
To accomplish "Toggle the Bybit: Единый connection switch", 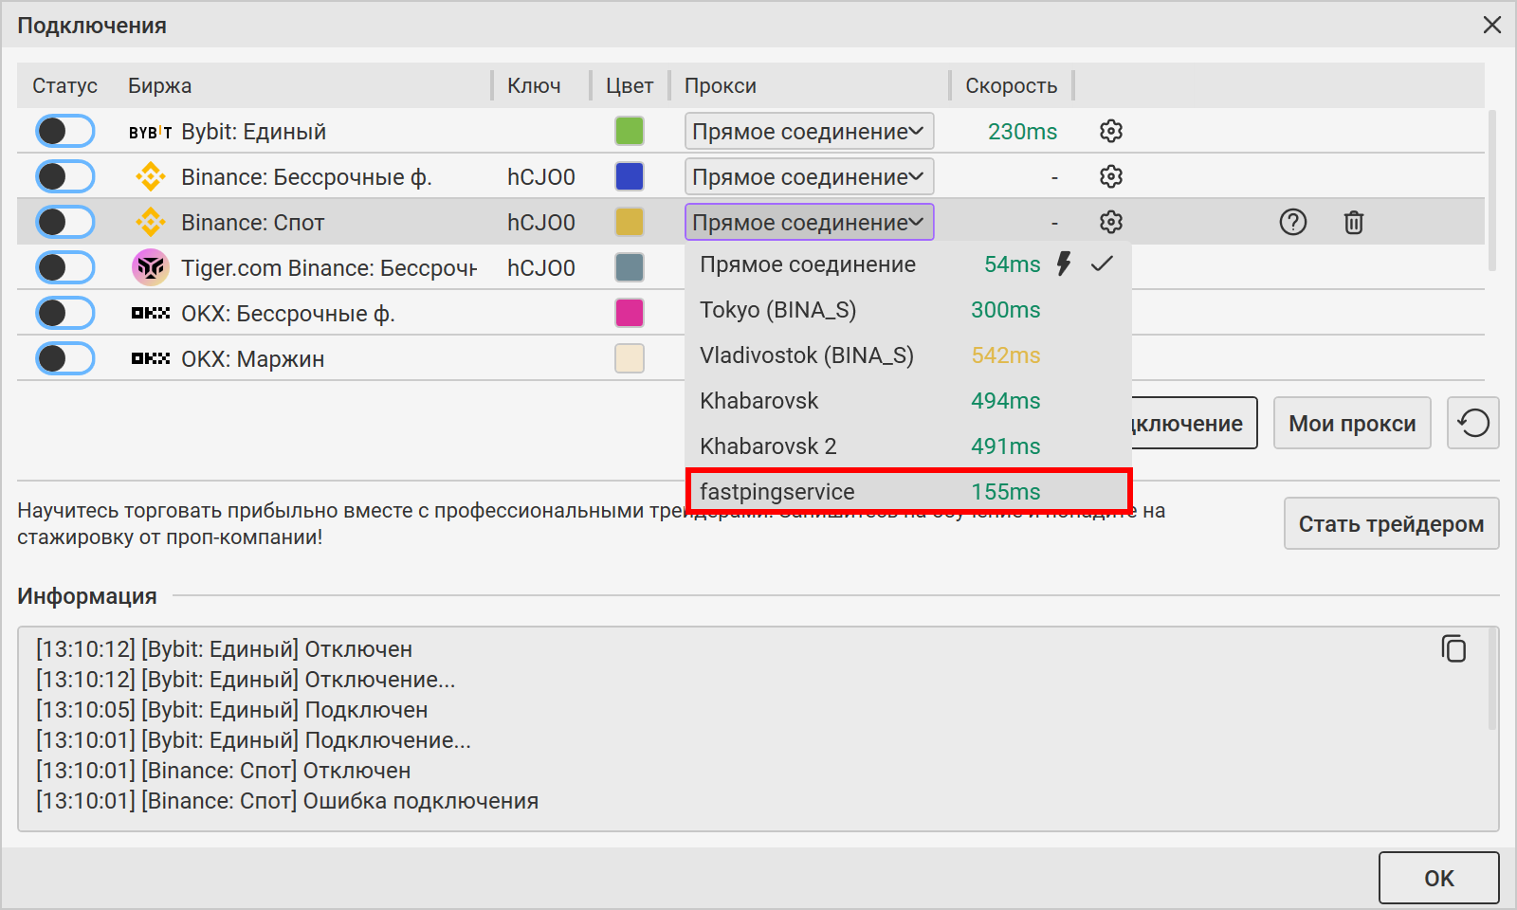I will 65,131.
